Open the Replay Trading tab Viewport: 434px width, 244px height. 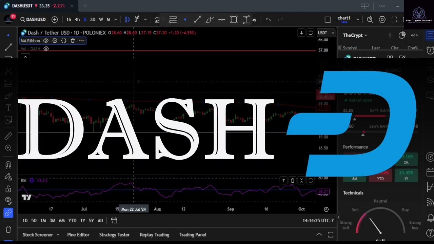point(155,235)
